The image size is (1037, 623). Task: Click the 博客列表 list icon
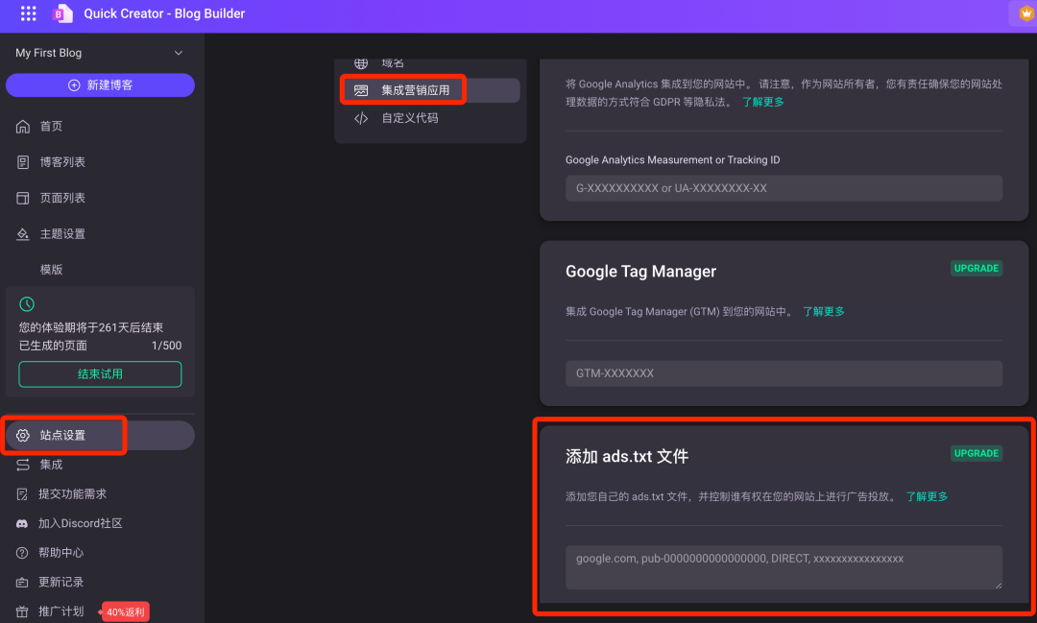[x=23, y=162]
